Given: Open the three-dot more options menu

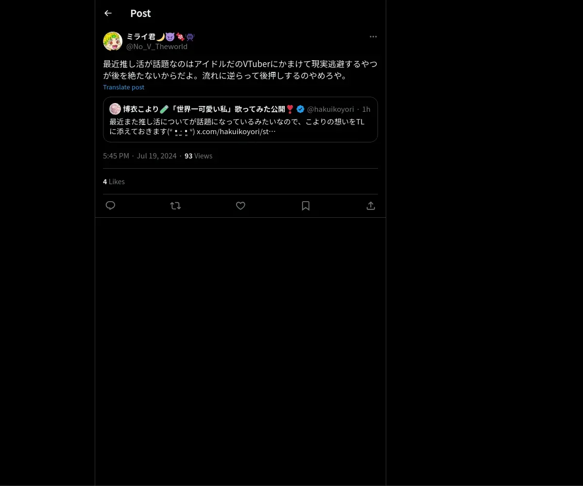Looking at the screenshot, I should (x=373, y=36).
